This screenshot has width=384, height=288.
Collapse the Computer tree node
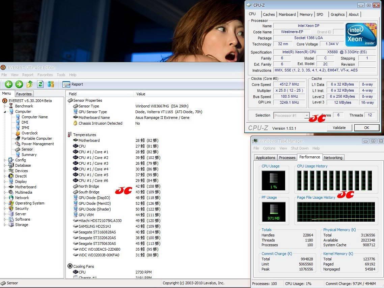pos(5,111)
